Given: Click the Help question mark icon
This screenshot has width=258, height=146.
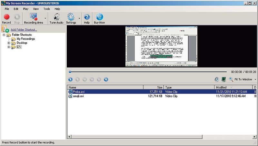Looking at the screenshot, I should (87, 17).
